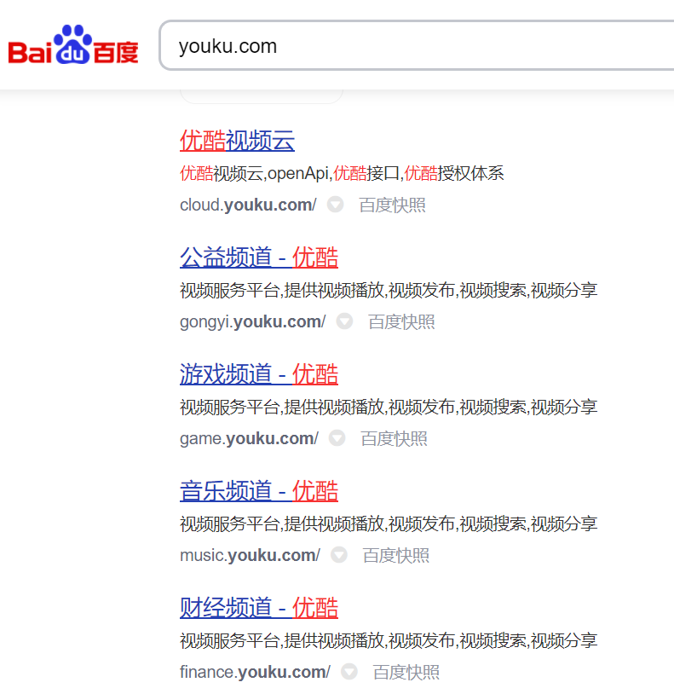Click the Baidu logo
This screenshot has height=694, width=674.
pos(73,46)
